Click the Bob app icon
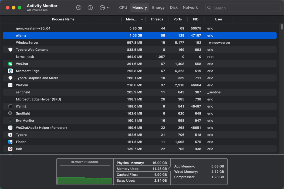 pos(10,149)
